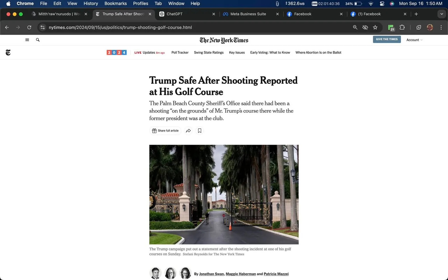
Task: Open the Chrome extensions puzzle icon
Action: click(x=402, y=27)
